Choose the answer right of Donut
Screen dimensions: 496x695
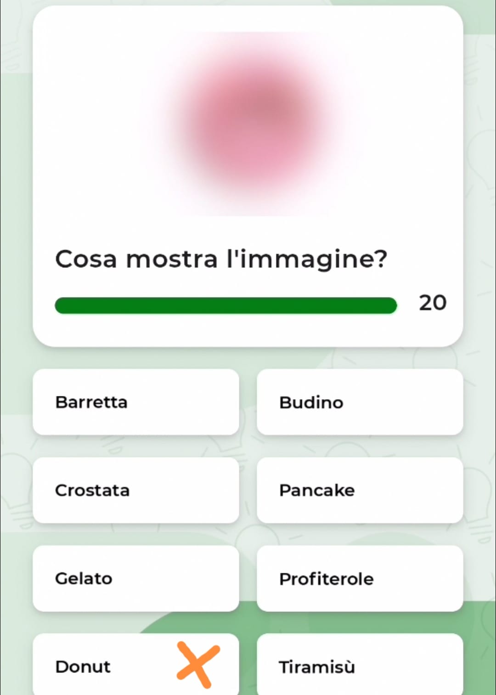(x=360, y=666)
